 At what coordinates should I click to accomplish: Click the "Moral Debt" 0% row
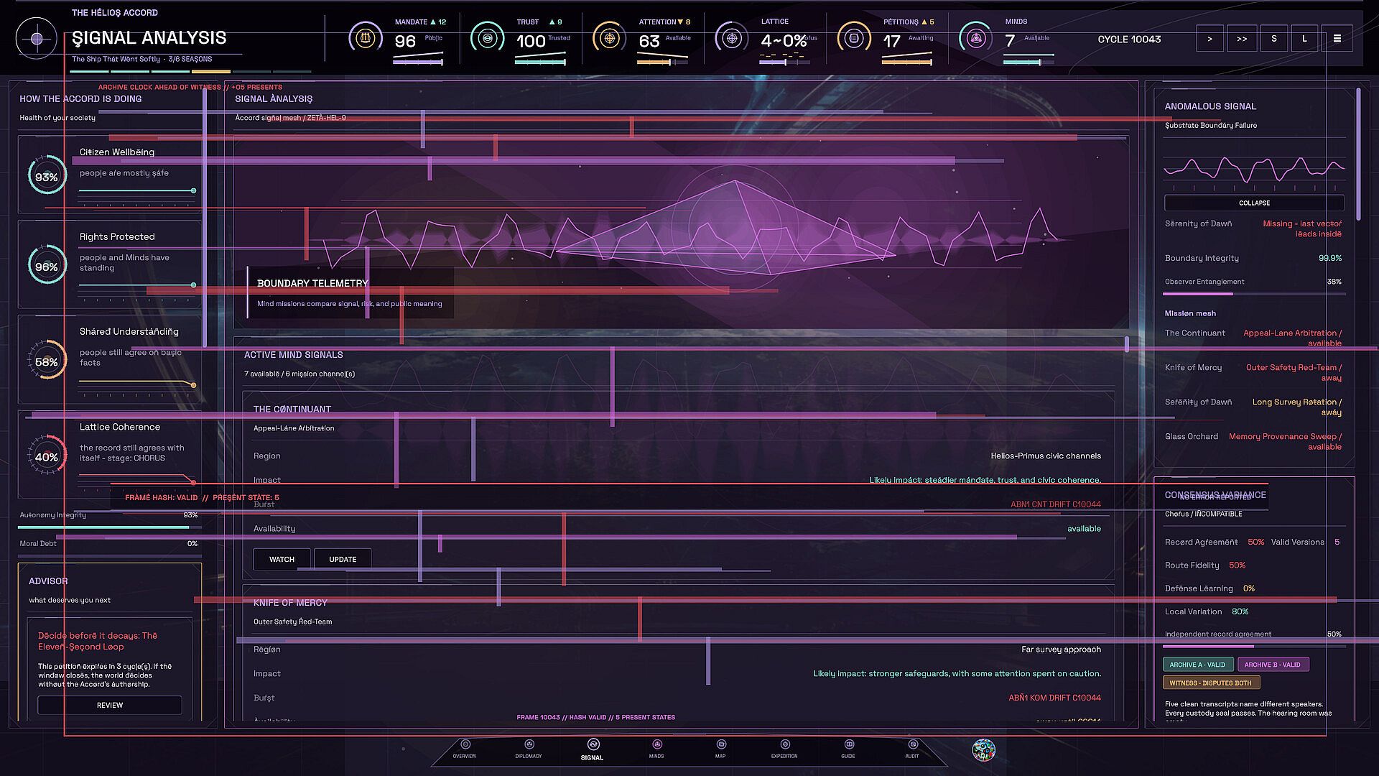click(x=109, y=548)
